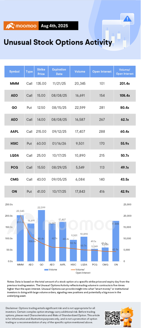141x328 pixels.
Task: Select the Volume/Open Interest column header
Action: [125, 71]
